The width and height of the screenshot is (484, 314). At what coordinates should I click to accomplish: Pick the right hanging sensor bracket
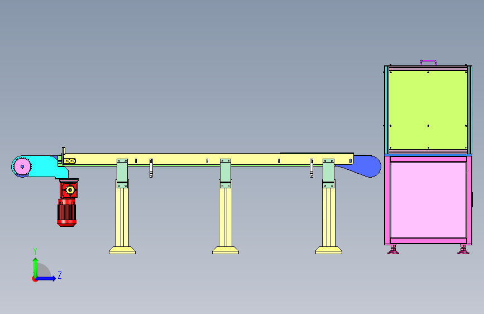[x=312, y=168]
